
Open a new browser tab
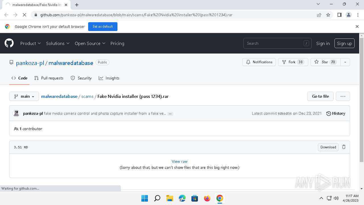point(77,5)
